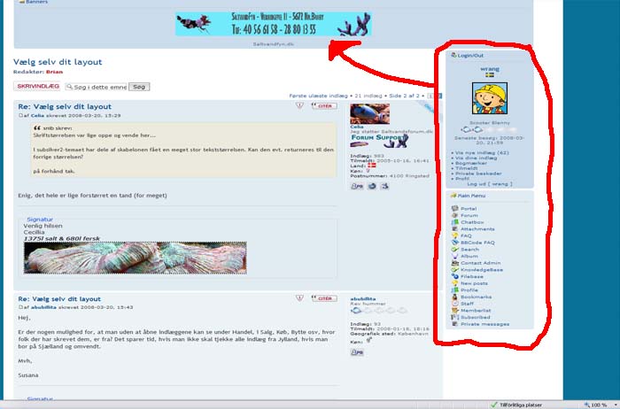
Task: Report Celia's post with the warning icon
Action: tap(299, 105)
